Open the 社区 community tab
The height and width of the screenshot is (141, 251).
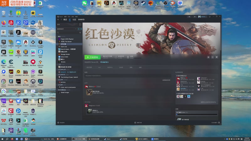(x=74, y=19)
